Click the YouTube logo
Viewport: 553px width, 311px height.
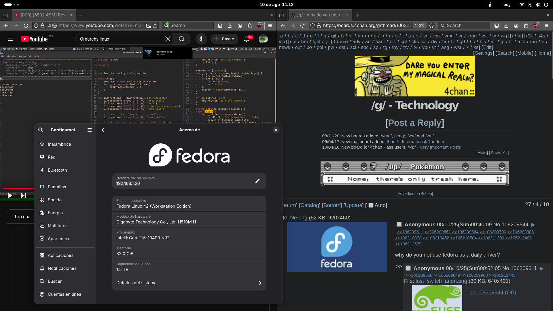[x=34, y=39]
